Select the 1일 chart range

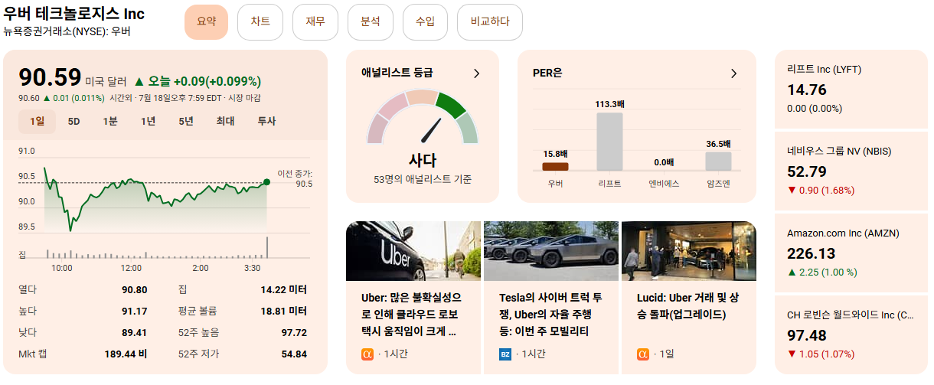coord(38,121)
